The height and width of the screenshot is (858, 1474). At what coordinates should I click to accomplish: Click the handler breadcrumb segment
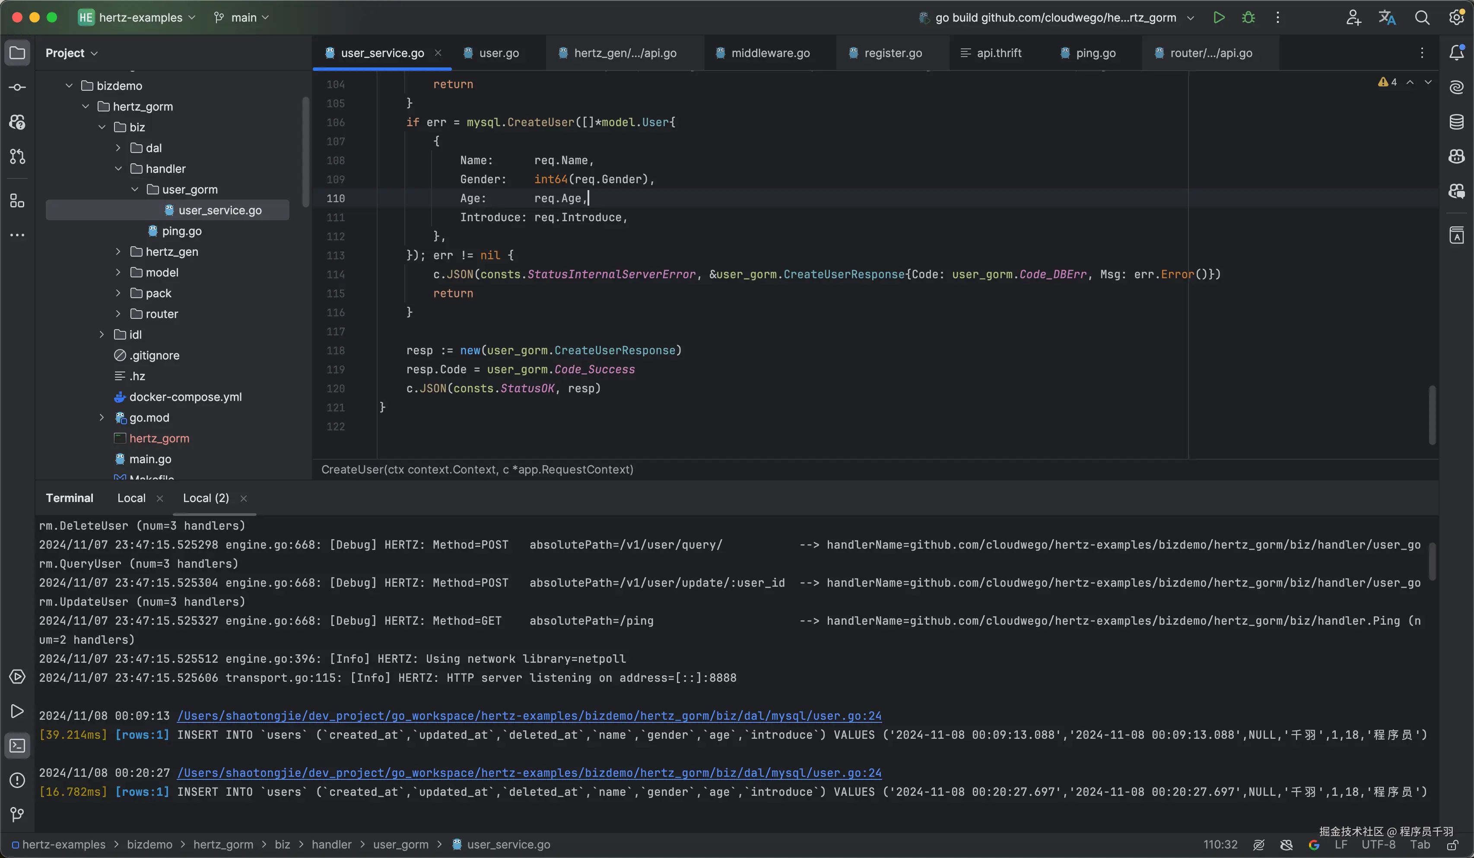click(331, 845)
